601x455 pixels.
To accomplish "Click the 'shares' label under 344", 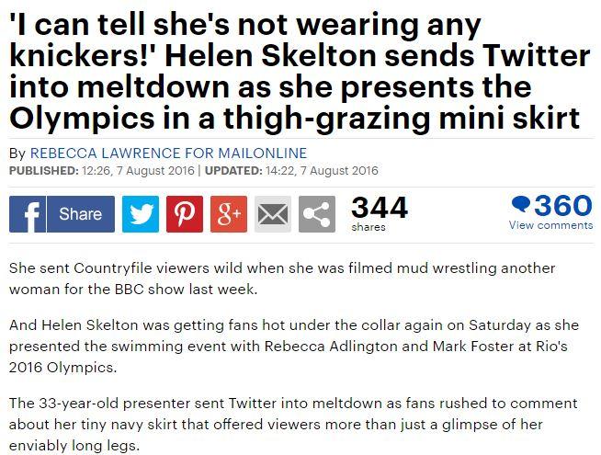I will pyautogui.click(x=368, y=227).
